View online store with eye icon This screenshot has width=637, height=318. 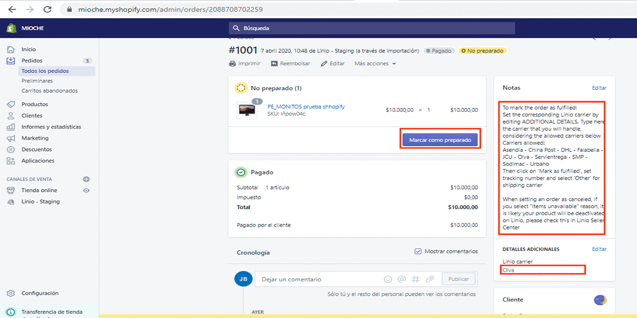86,190
